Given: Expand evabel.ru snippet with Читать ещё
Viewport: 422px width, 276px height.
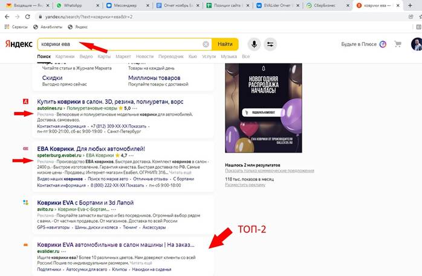Looking at the screenshot, I should point(180,172).
